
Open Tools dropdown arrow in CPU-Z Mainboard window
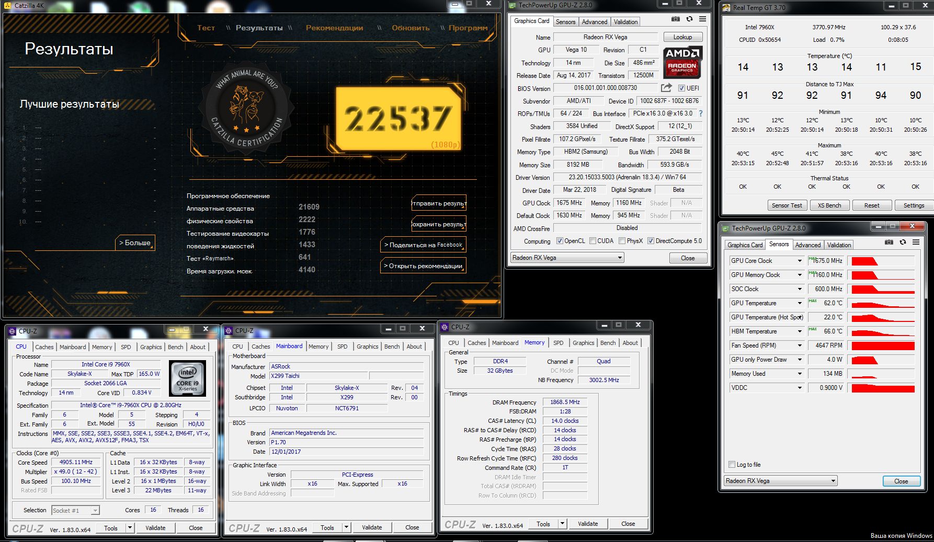[346, 527]
